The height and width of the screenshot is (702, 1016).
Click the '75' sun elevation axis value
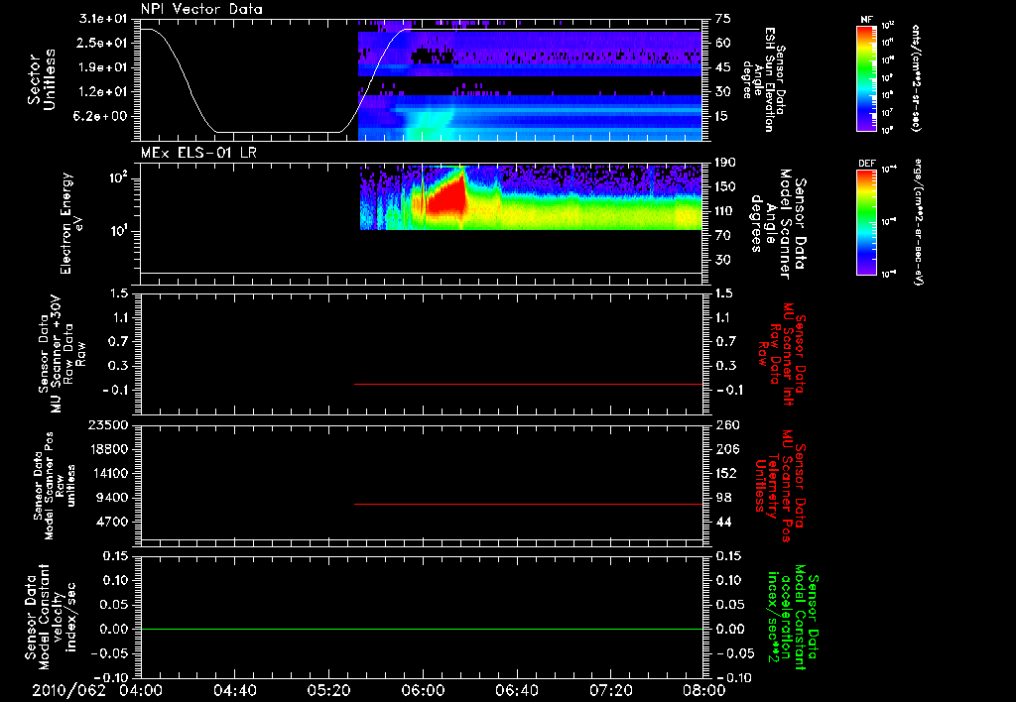[722, 19]
